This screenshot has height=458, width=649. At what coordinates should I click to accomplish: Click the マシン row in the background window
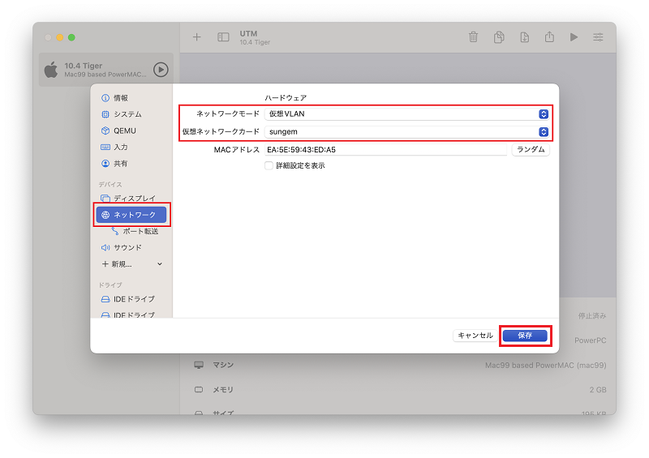pyautogui.click(x=400, y=365)
